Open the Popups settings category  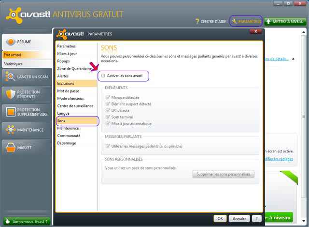point(76,61)
